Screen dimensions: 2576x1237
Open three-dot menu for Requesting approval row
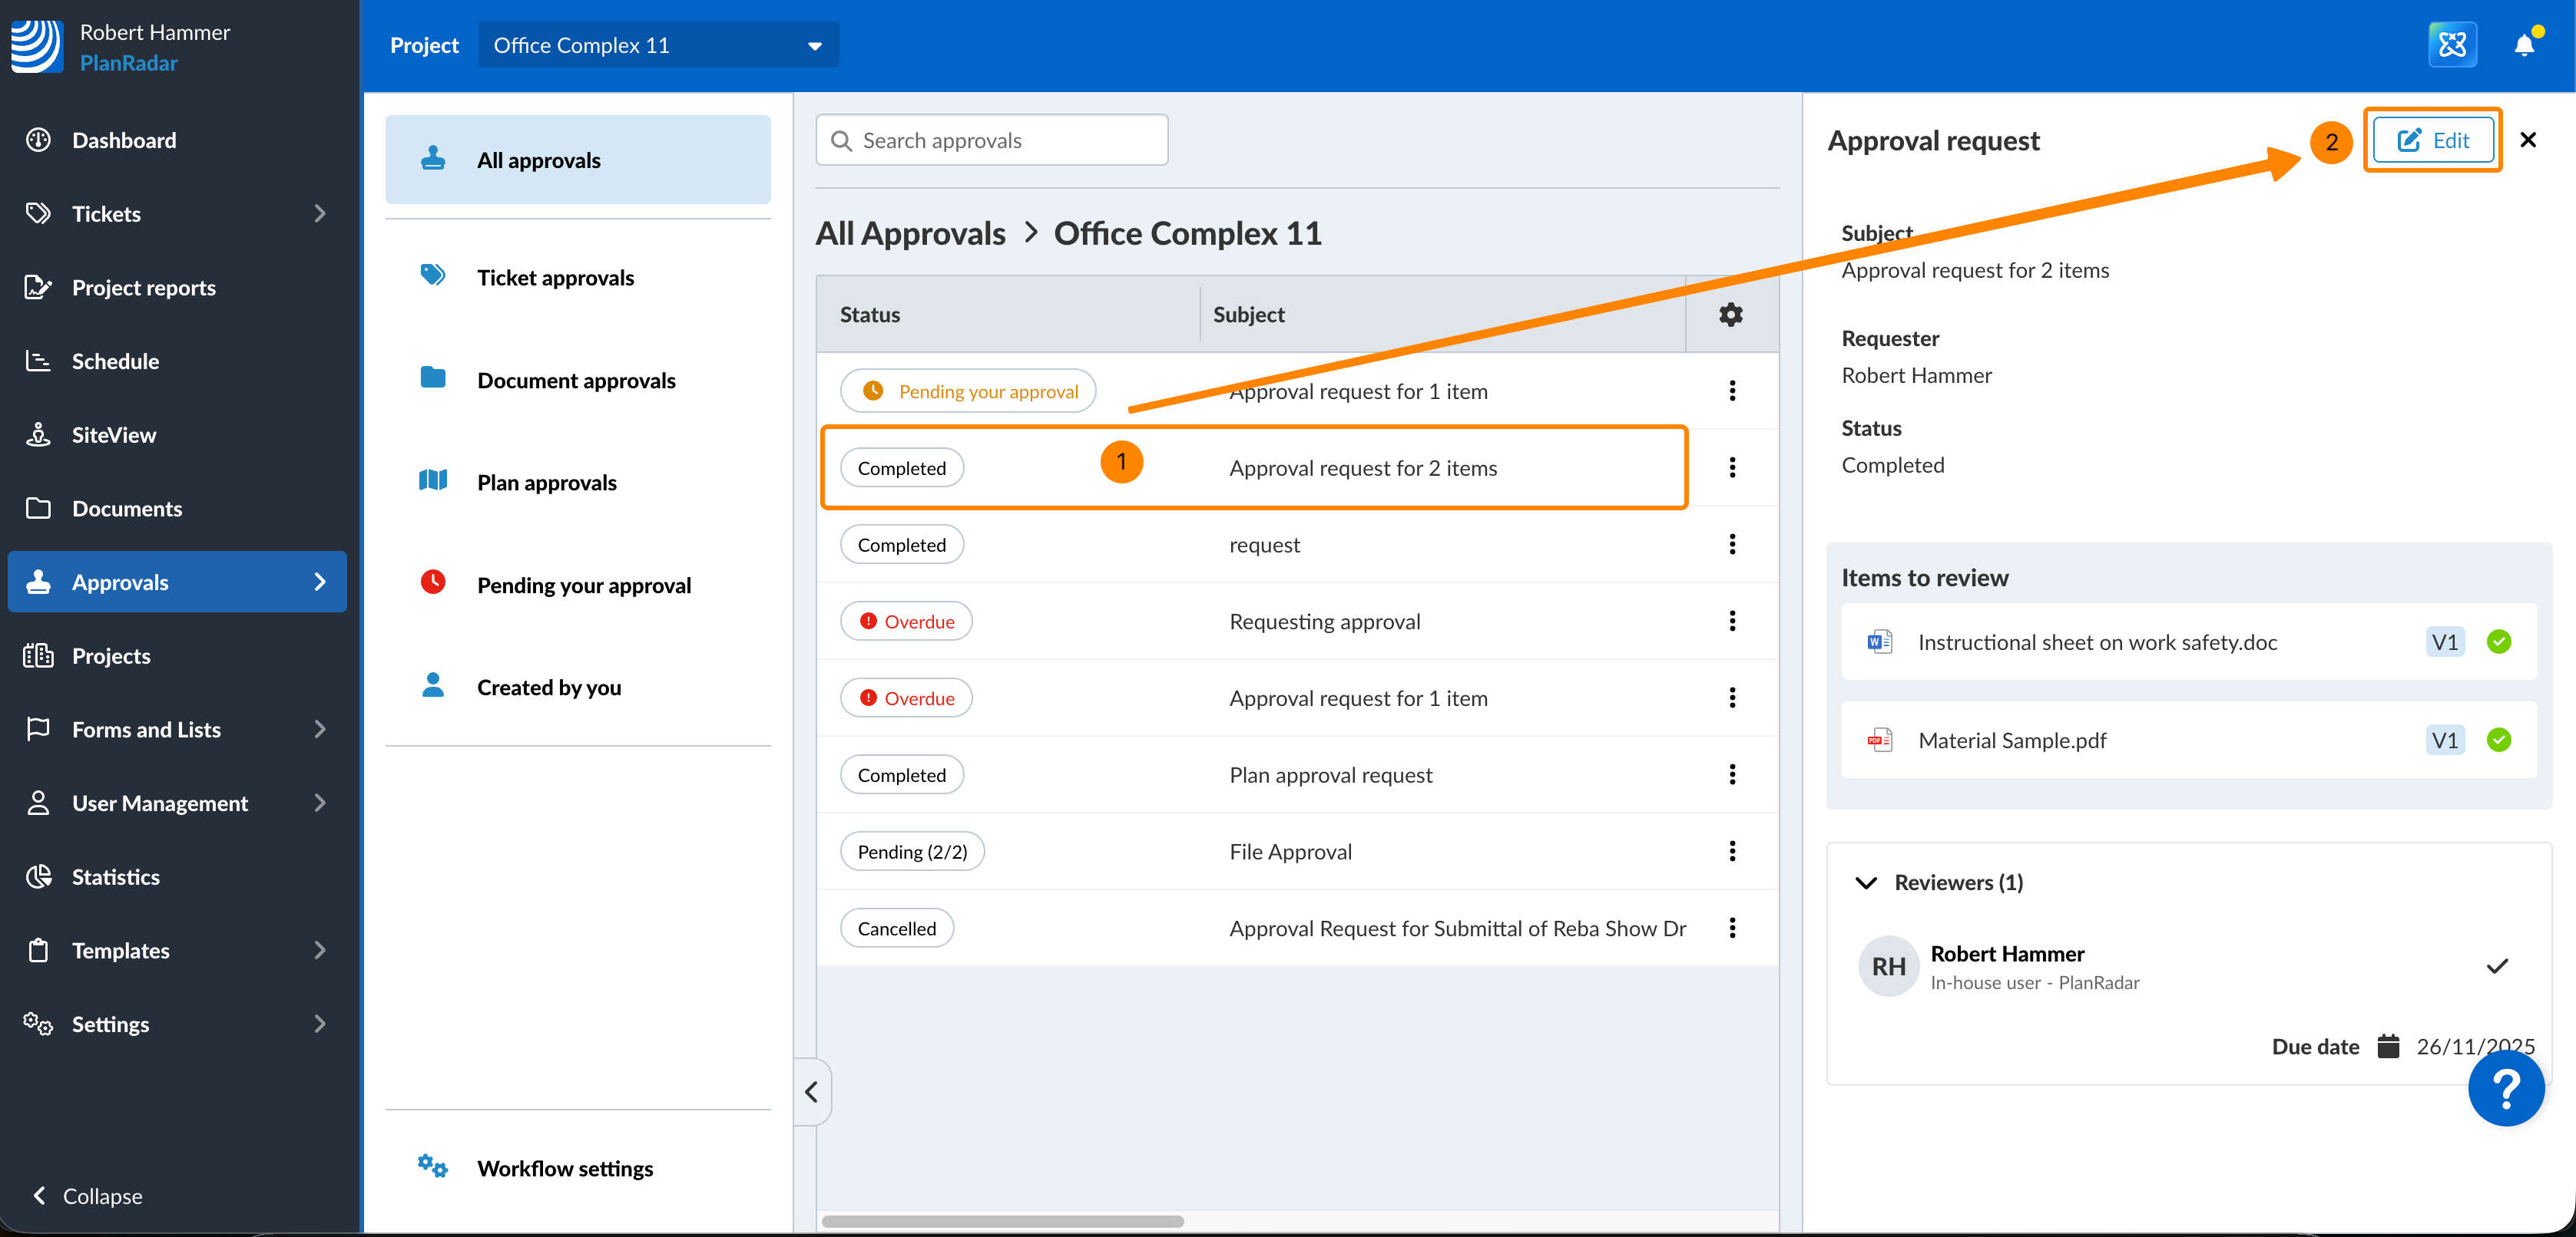pyautogui.click(x=1732, y=622)
